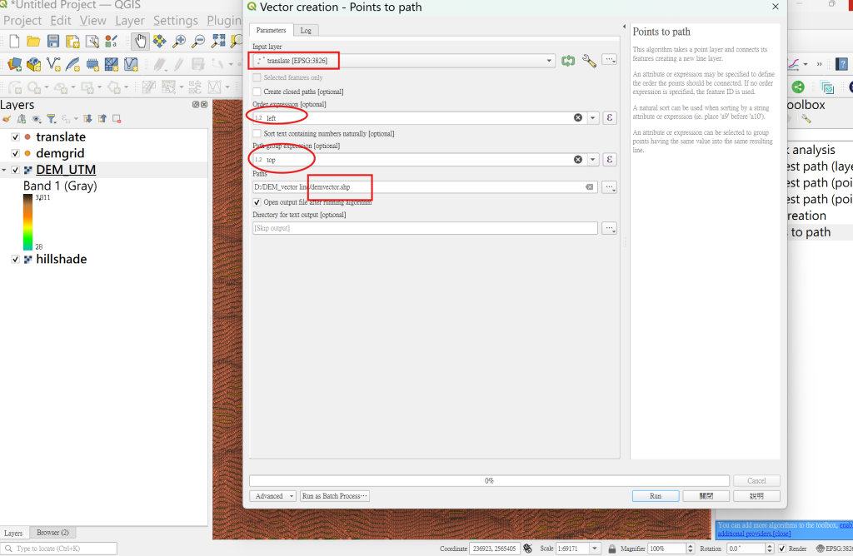This screenshot has height=556, width=853.
Task: Collapse the DEM_UTM layer tree node
Action: (4, 170)
